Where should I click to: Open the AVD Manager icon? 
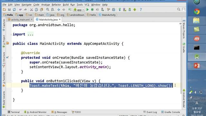[x=125, y=10]
